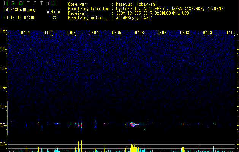
Task: Click the 0409 time marker
Action: tap(207, 33)
